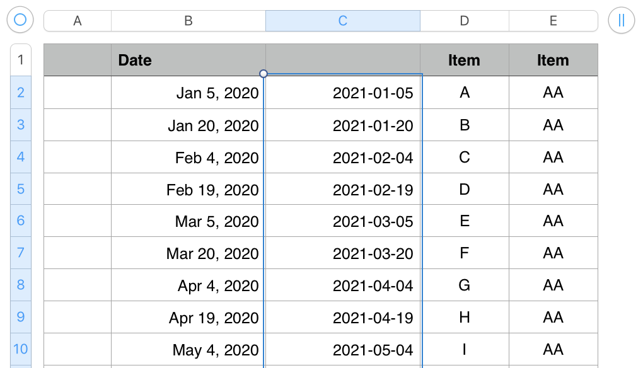Click highlighted column C header
The image size is (643, 368).
pos(343,21)
